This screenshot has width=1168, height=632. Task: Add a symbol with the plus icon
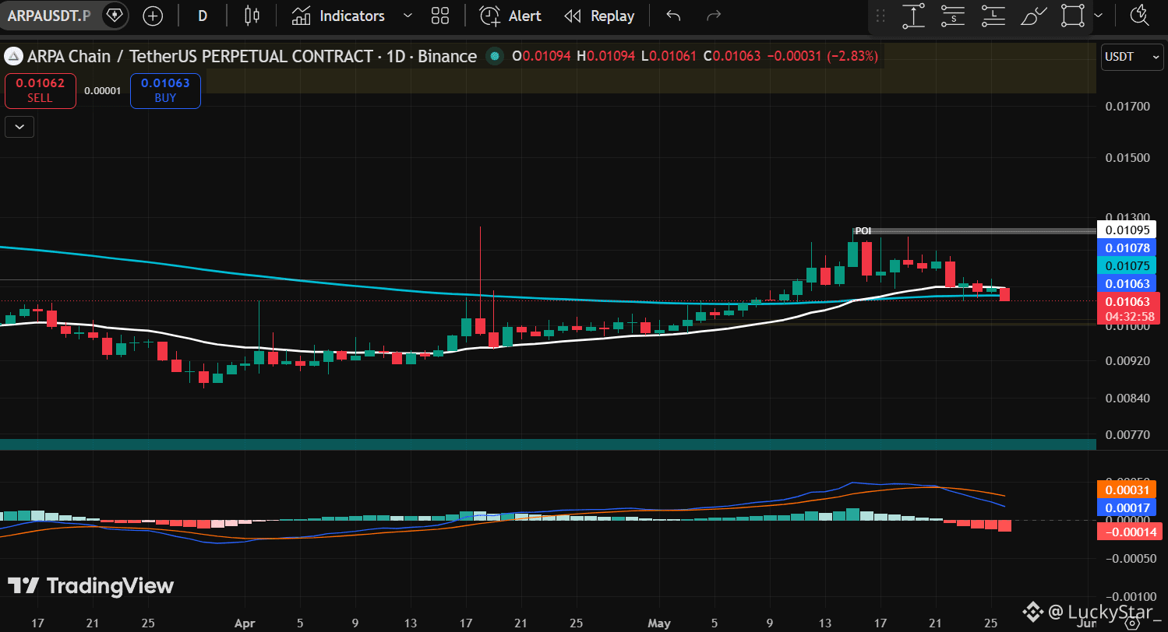pyautogui.click(x=153, y=16)
